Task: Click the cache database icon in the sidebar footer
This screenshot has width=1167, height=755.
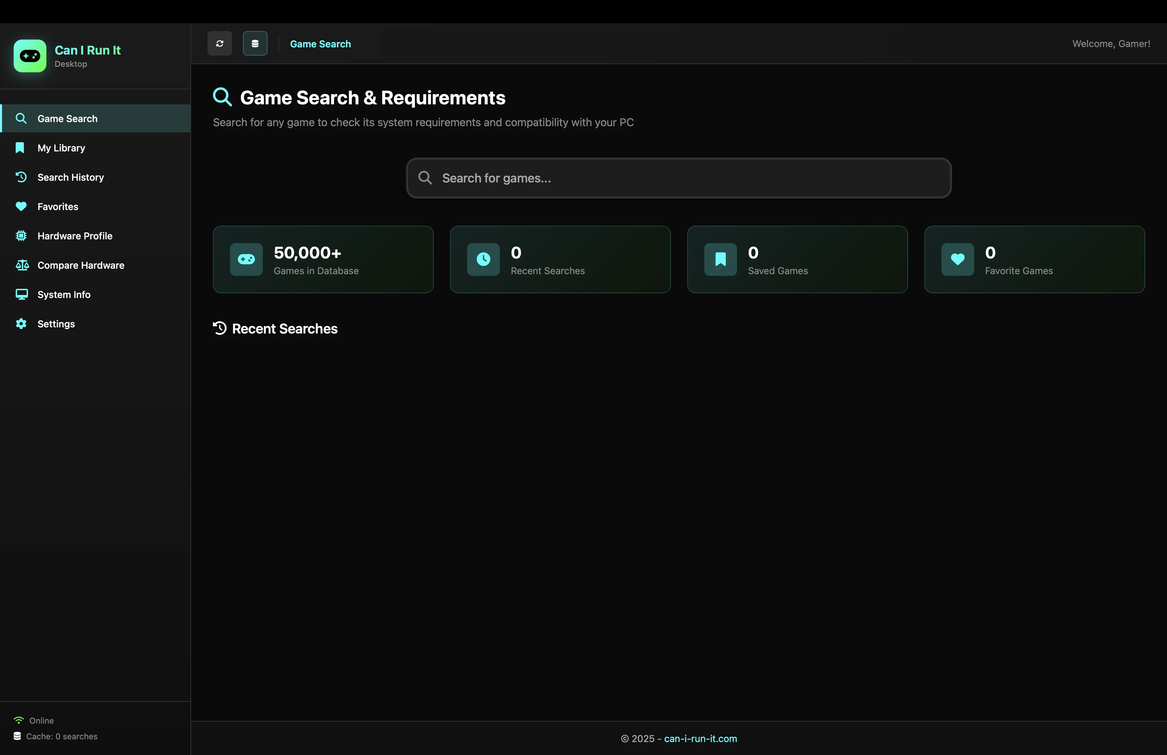Action: click(x=17, y=736)
